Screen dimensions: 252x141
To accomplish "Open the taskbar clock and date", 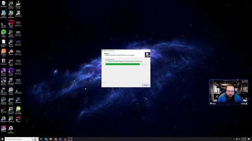I will [244, 139].
